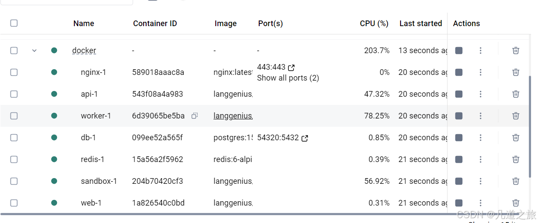This screenshot has height=223, width=538.
Task: Stop the db-1 container
Action: click(458, 138)
